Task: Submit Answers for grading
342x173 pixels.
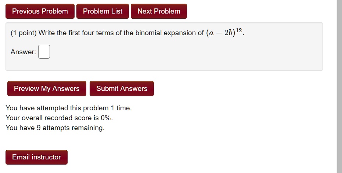Action: [x=122, y=89]
